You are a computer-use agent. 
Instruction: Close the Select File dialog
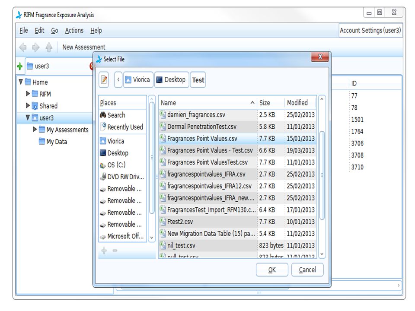(320, 57)
